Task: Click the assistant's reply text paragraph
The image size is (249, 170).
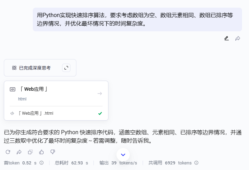Action: [123, 137]
